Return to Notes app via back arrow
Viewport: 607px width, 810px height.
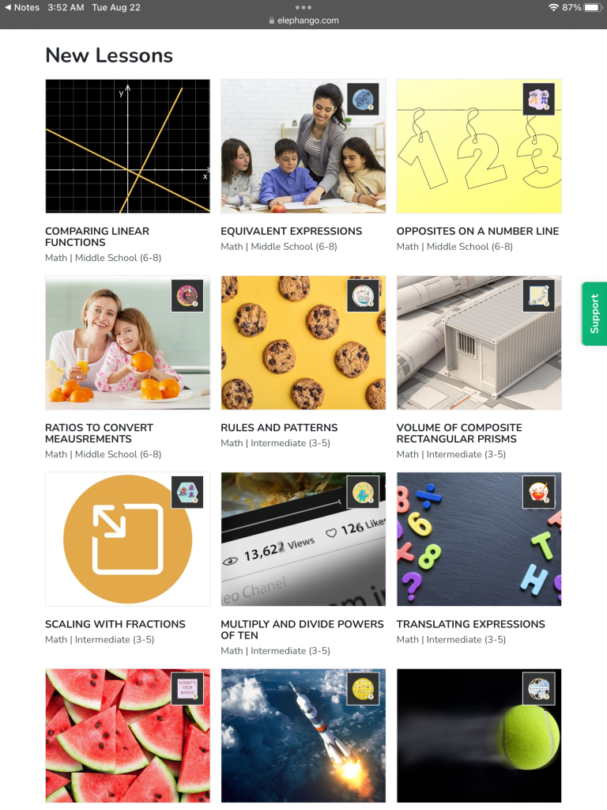22,7
